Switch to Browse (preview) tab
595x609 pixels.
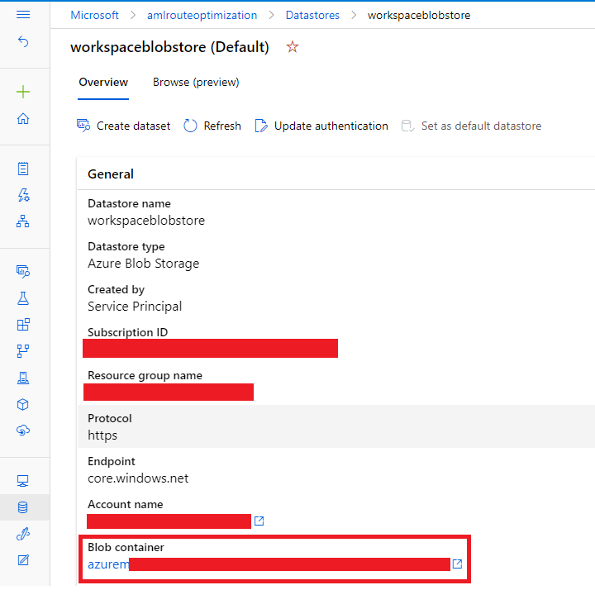[196, 83]
